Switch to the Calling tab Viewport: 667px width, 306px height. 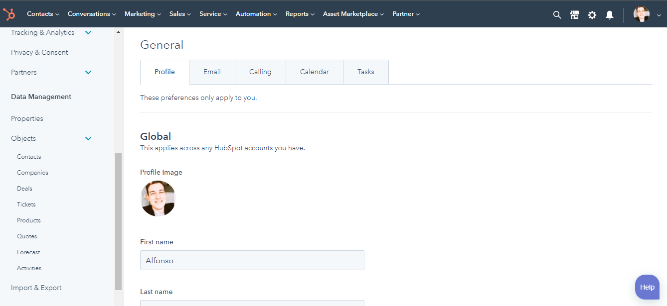click(x=260, y=72)
